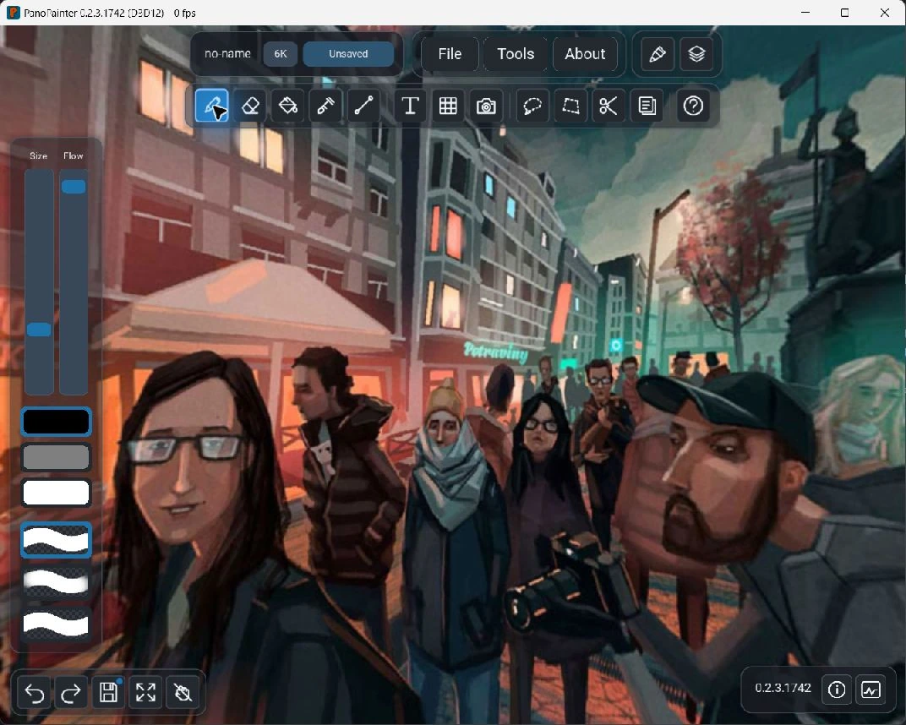Viewport: 906px width, 725px height.
Task: Activate the Text tool
Action: [410, 106]
